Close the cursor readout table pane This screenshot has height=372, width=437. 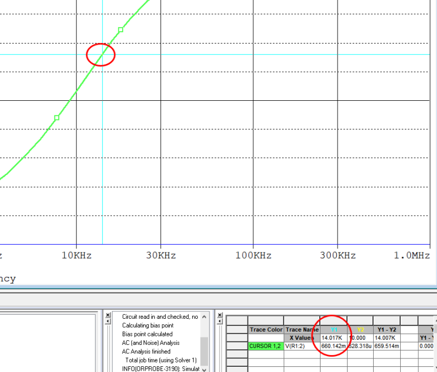pyautogui.click(x=220, y=315)
